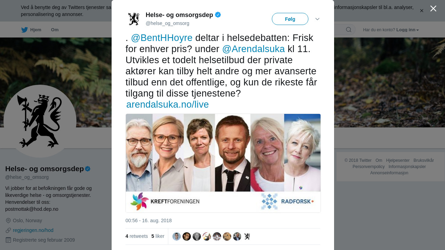Click the lion crest liker avatar
Viewport: 445px width, 250px height.
pyautogui.click(x=247, y=236)
